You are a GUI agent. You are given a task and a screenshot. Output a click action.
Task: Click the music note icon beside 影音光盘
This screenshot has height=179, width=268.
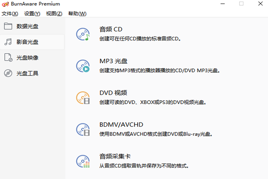[8, 42]
